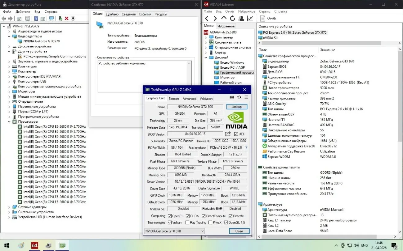Open the GPU-Z hamburger menu

[x=246, y=97]
